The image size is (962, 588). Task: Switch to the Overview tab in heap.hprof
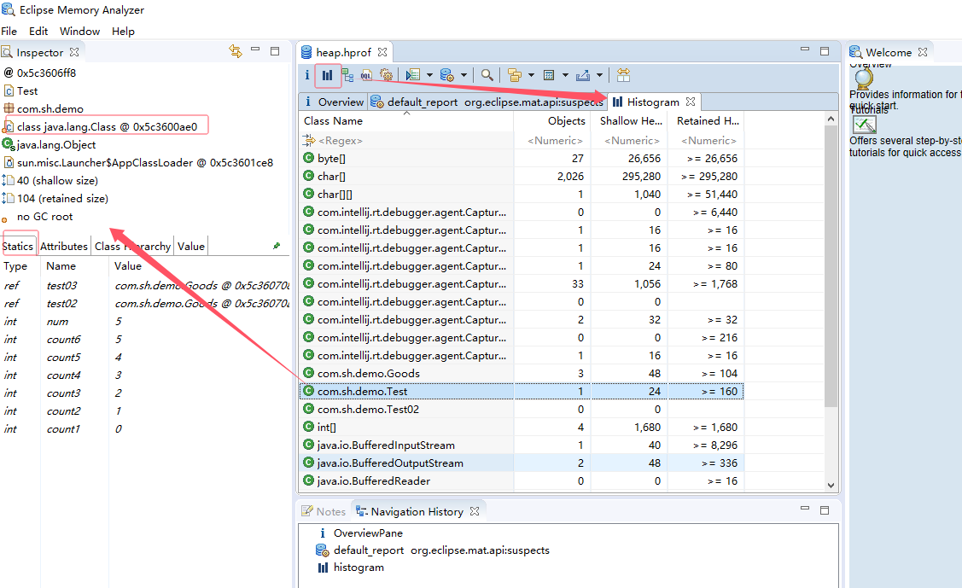(334, 102)
